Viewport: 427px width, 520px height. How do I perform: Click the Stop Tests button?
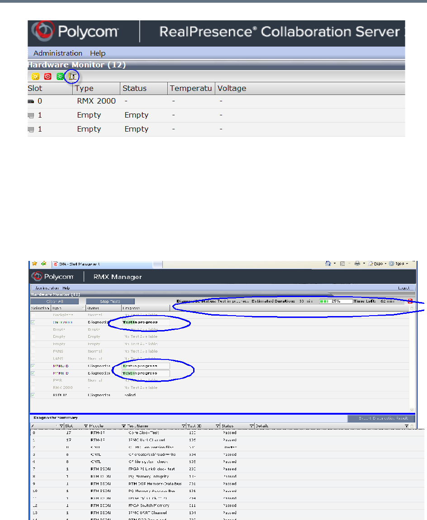[x=110, y=302]
